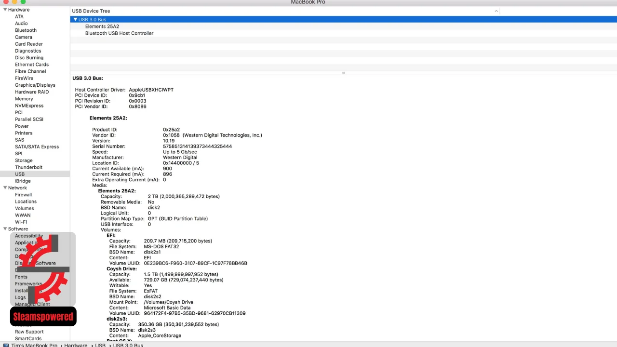Open the PCI entry
Screen dimensions: 617x347
point(19,112)
